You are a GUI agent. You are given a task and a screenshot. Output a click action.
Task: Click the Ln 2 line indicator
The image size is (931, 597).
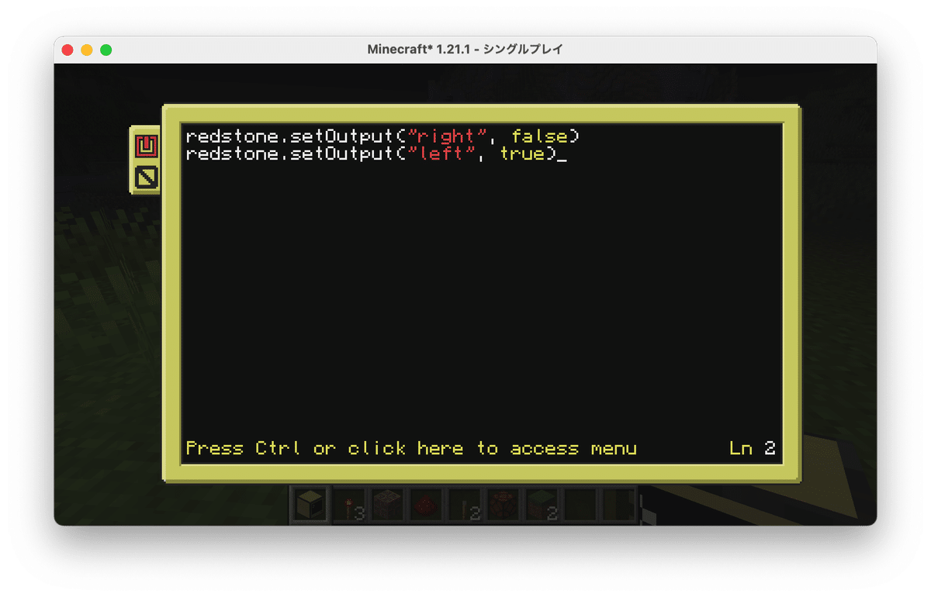tap(753, 448)
